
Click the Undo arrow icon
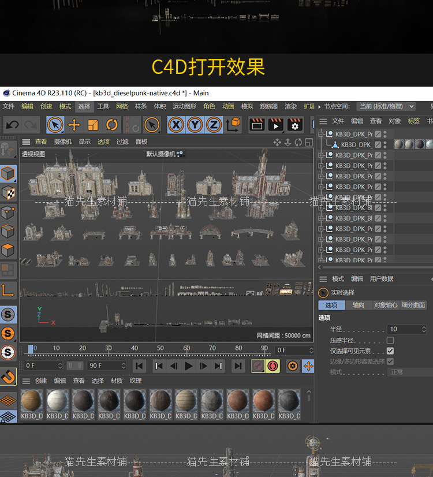point(13,125)
